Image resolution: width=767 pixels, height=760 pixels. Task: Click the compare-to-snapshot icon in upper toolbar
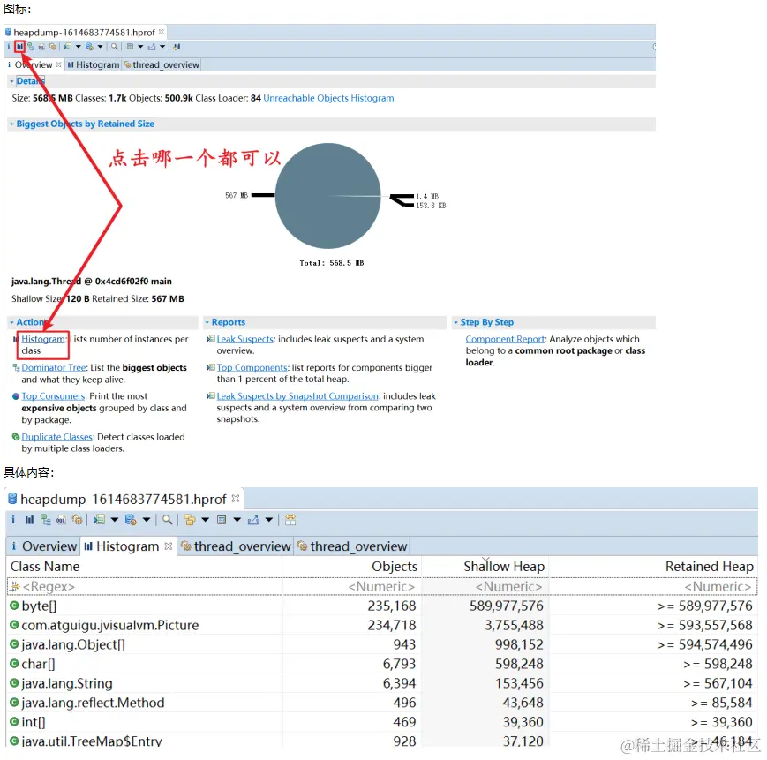pos(177,47)
